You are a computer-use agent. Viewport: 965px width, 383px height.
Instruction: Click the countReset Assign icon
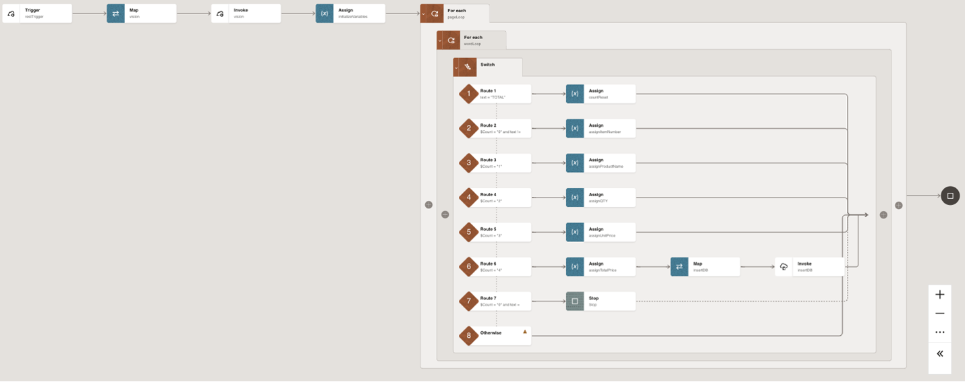(575, 94)
